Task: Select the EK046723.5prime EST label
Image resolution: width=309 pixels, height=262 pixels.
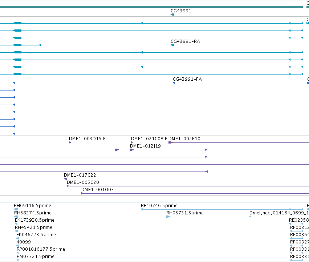Action: [36, 235]
